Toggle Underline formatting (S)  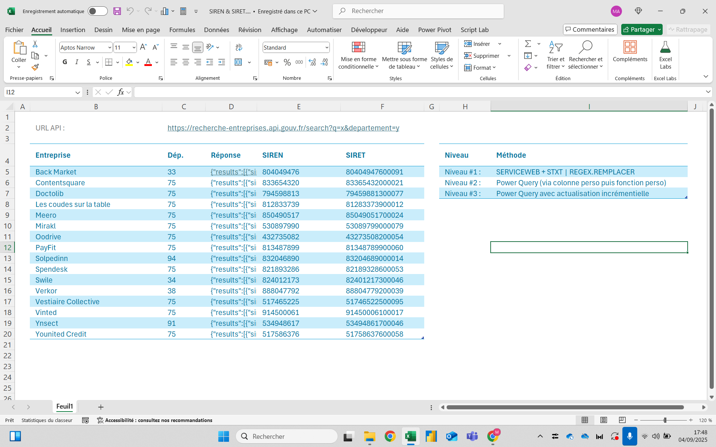pos(89,62)
